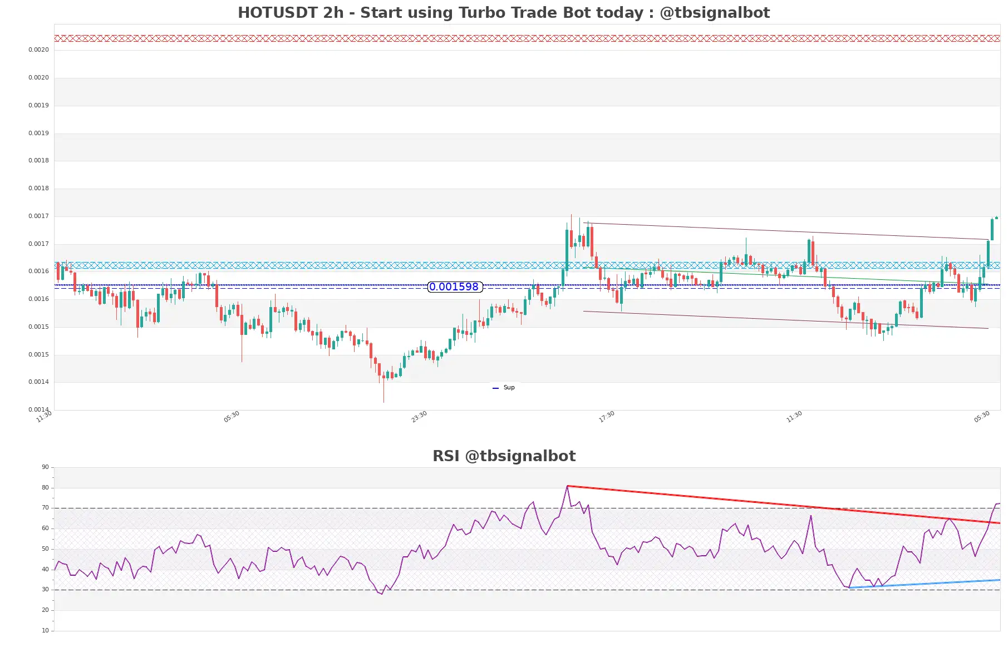Viewport: 1008px width, 672px height.
Task: Click the RSI axis value 60
Action: (45, 528)
